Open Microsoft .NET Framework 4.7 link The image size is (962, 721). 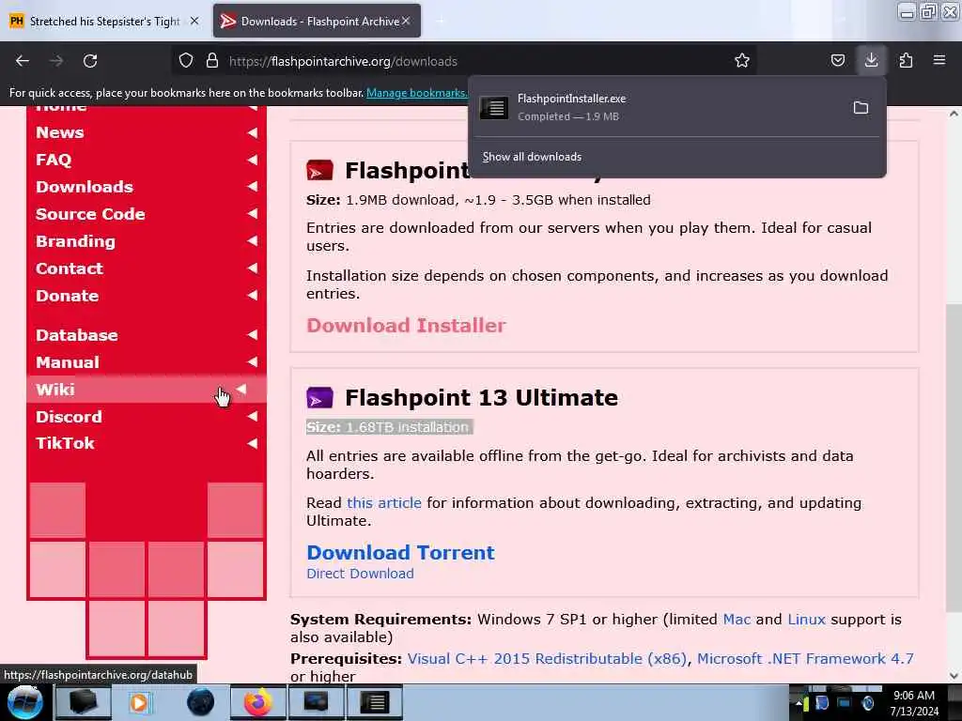pyautogui.click(x=805, y=658)
